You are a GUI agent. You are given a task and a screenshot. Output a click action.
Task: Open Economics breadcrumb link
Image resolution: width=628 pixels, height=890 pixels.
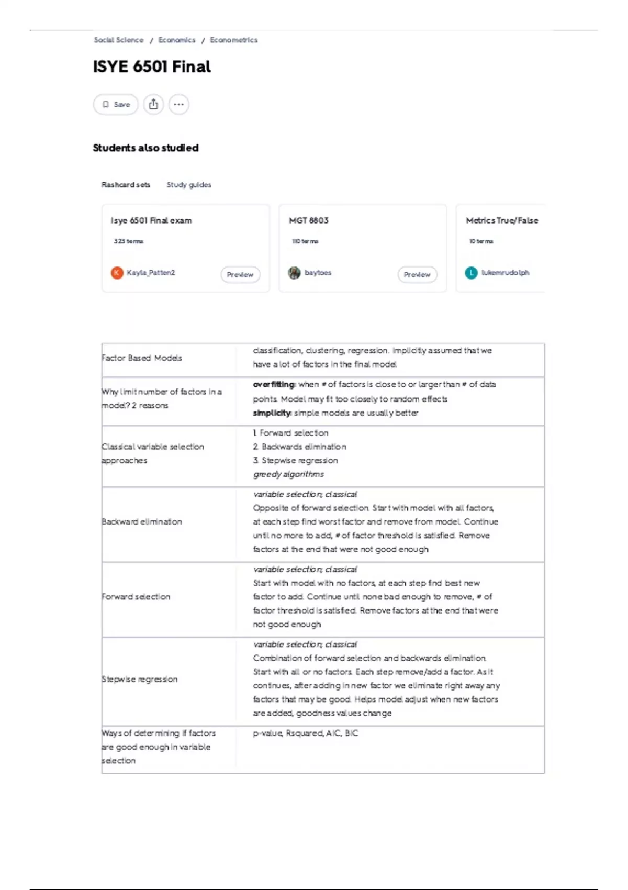click(177, 40)
